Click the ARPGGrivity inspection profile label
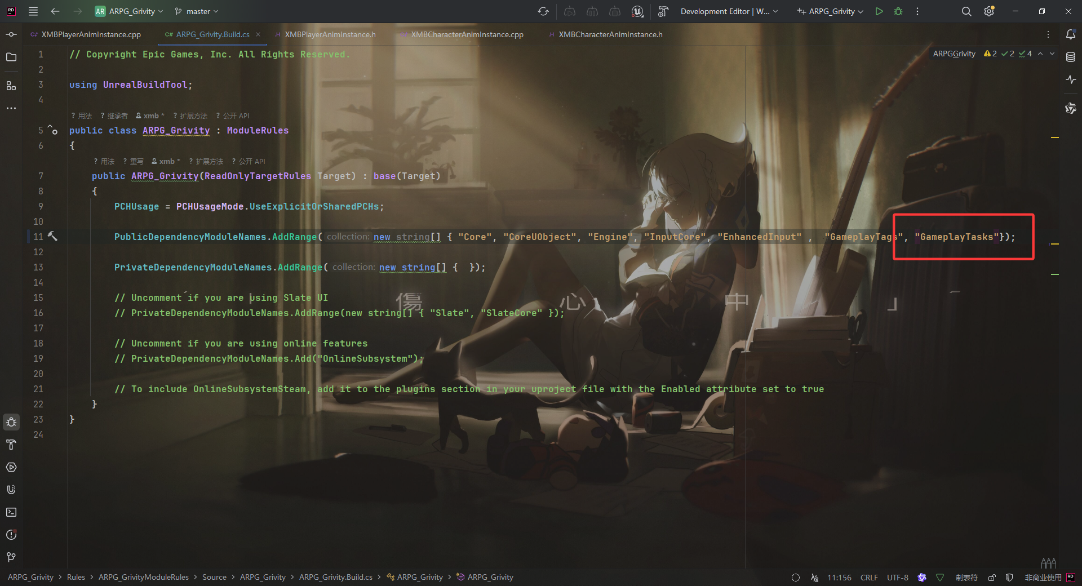Viewport: 1082px width, 586px height. click(954, 54)
